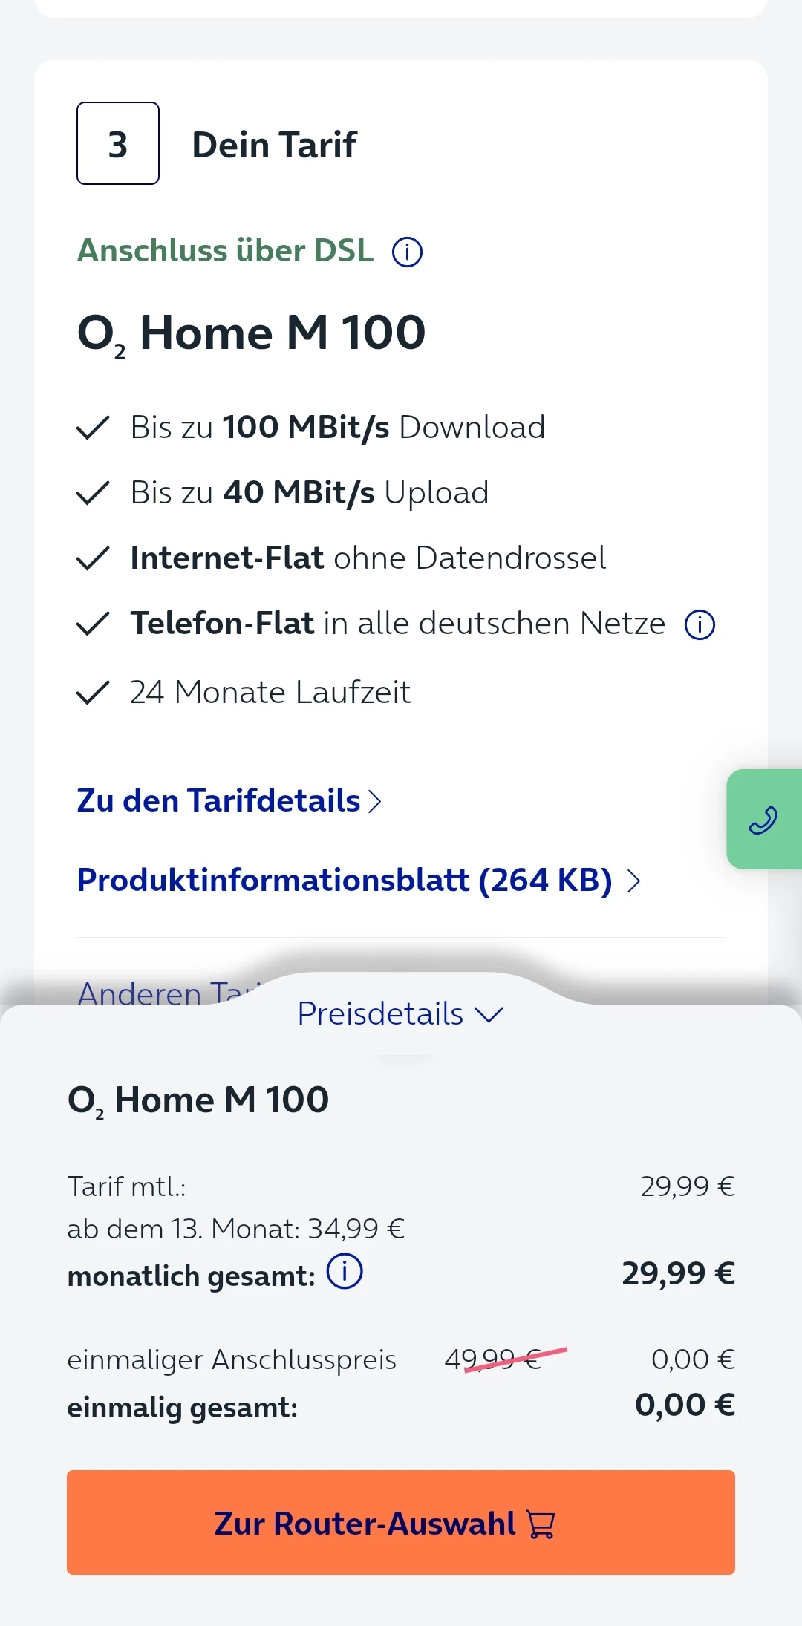Show info for monatlich gesamt
The image size is (802, 1626).
tap(345, 1272)
